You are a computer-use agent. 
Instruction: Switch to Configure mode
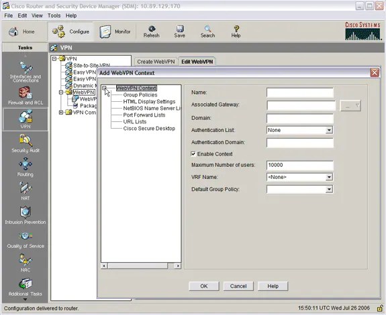[x=70, y=31]
